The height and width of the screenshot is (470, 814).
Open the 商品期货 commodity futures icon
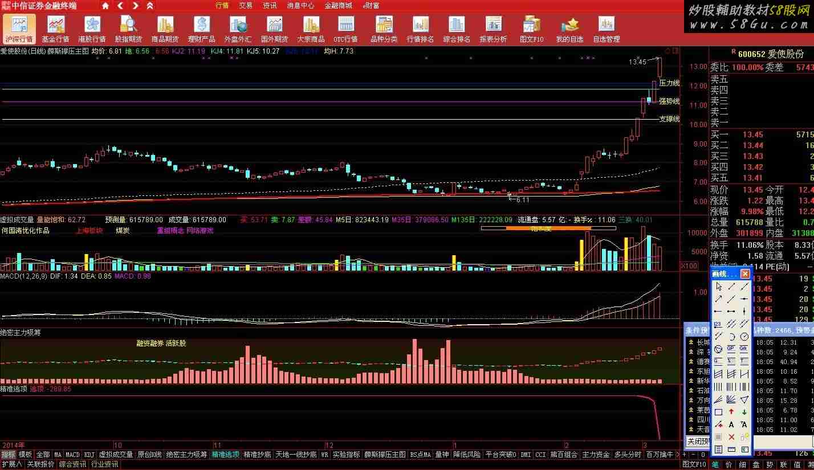pos(165,29)
